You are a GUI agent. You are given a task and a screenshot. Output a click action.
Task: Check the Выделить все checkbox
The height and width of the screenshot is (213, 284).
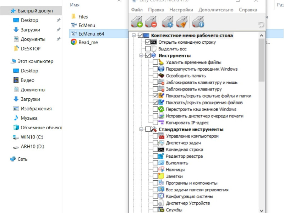(x=148, y=49)
